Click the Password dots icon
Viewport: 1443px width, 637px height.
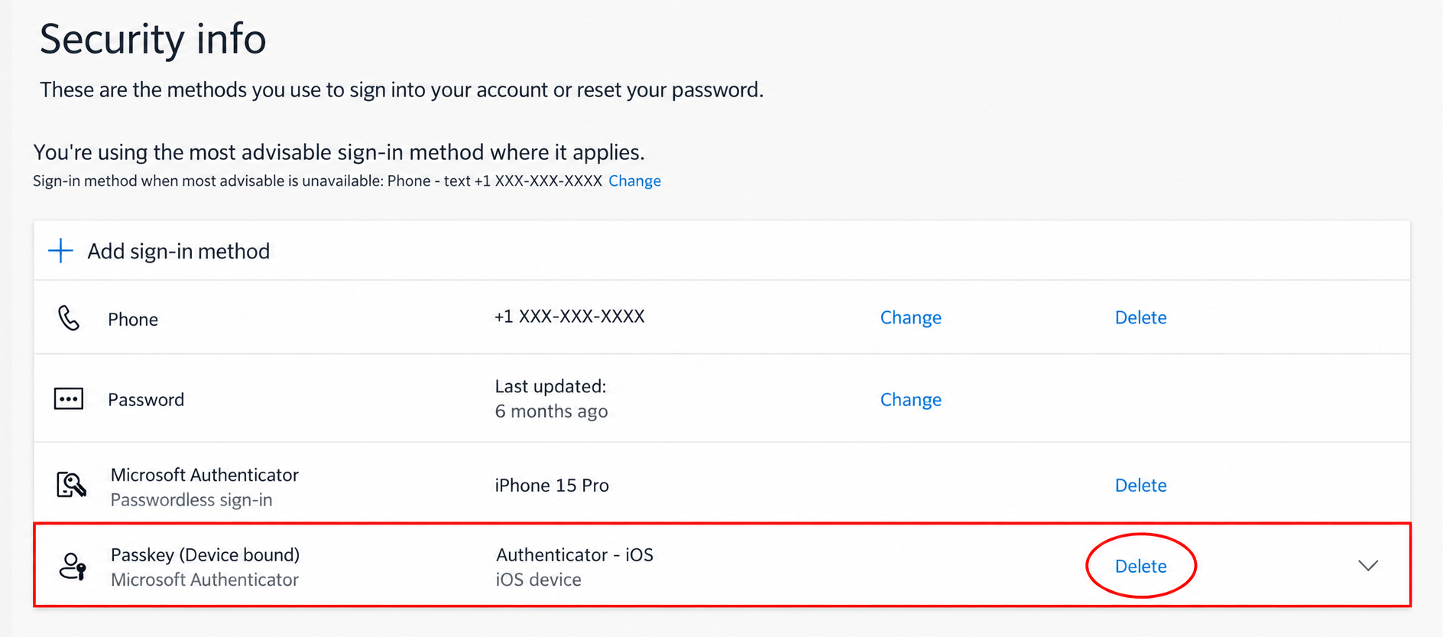point(69,399)
